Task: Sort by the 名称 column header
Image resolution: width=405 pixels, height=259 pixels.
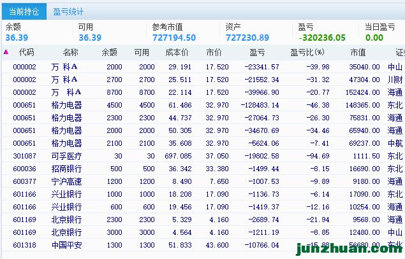Action: click(x=70, y=52)
